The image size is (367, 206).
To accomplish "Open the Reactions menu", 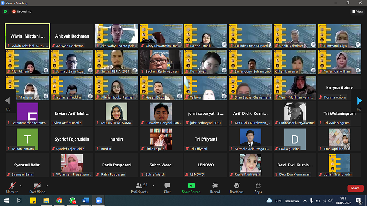I will point(236,188).
